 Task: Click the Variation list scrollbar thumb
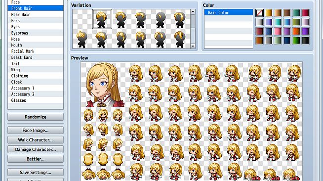click(x=193, y=21)
